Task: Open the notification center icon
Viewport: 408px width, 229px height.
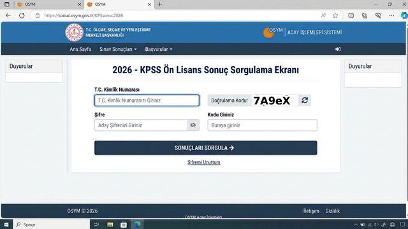Action: pyautogui.click(x=402, y=225)
